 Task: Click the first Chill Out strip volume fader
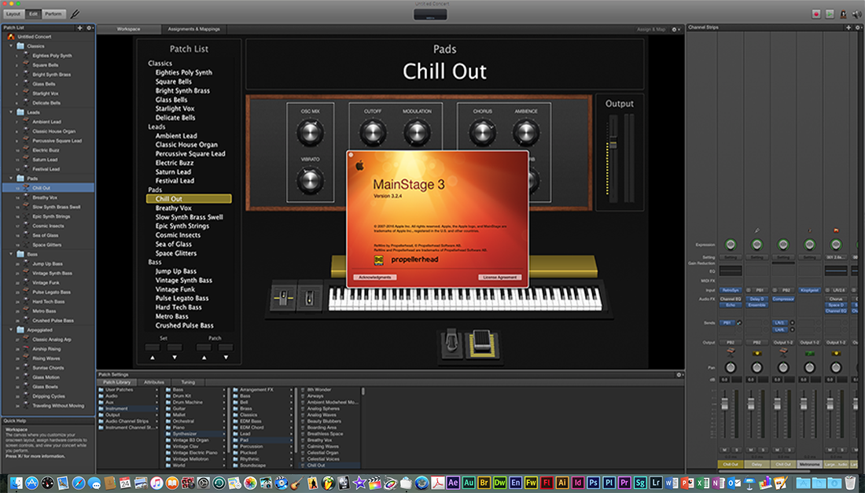tap(724, 405)
